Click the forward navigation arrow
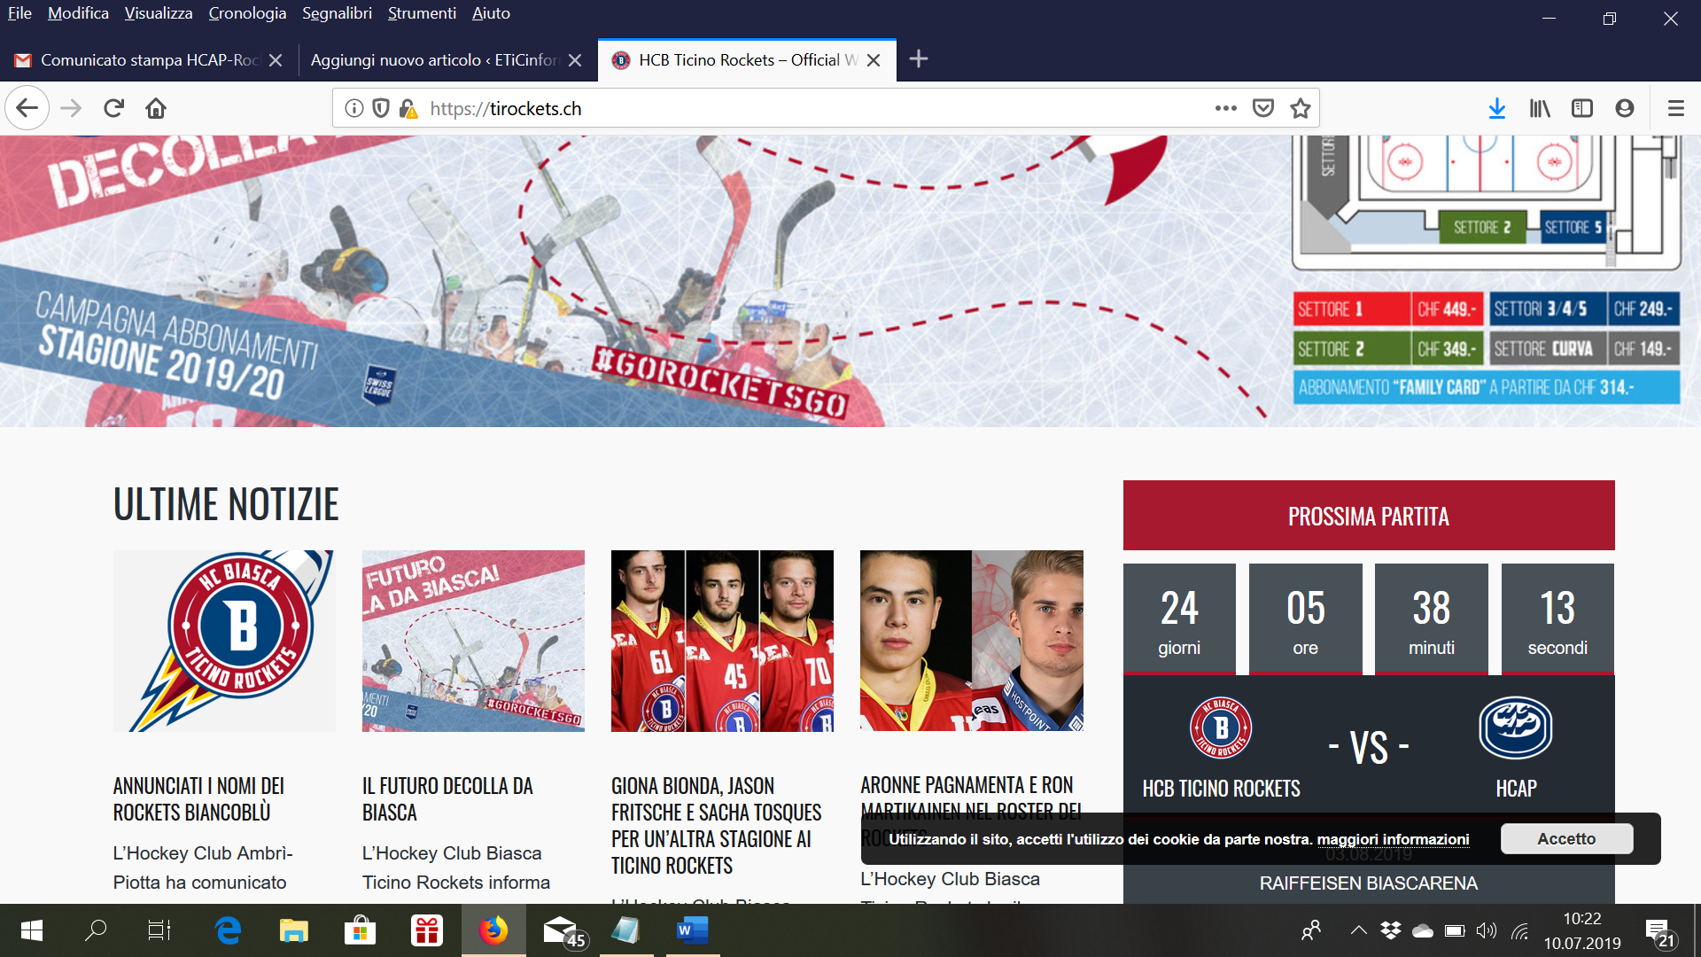This screenshot has width=1701, height=957. click(71, 108)
